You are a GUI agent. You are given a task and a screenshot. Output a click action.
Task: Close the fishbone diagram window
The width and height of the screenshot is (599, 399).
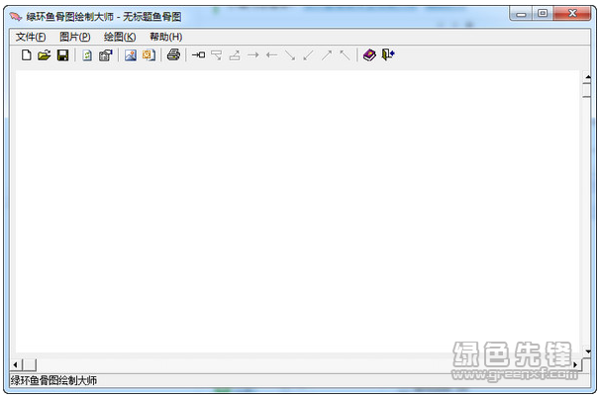point(572,14)
